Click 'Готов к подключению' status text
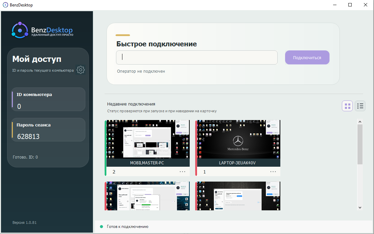 (x=127, y=227)
